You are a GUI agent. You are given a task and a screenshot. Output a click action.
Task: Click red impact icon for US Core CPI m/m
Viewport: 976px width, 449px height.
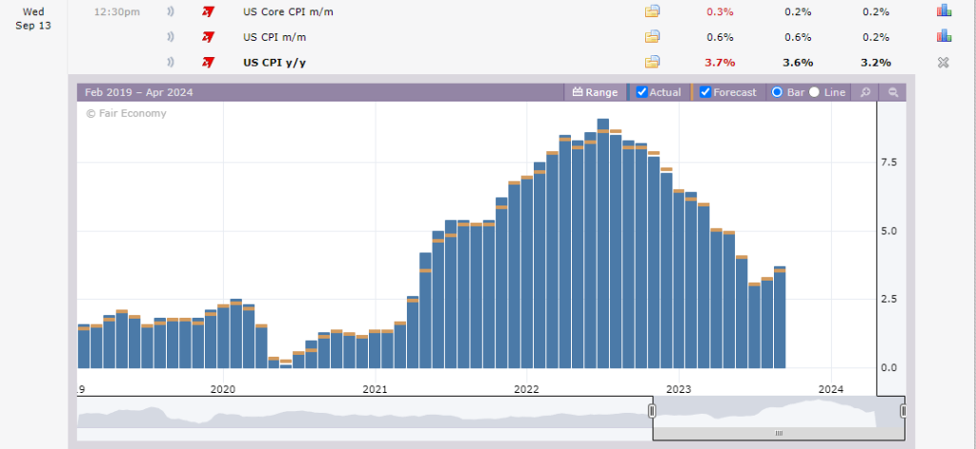pyautogui.click(x=208, y=11)
